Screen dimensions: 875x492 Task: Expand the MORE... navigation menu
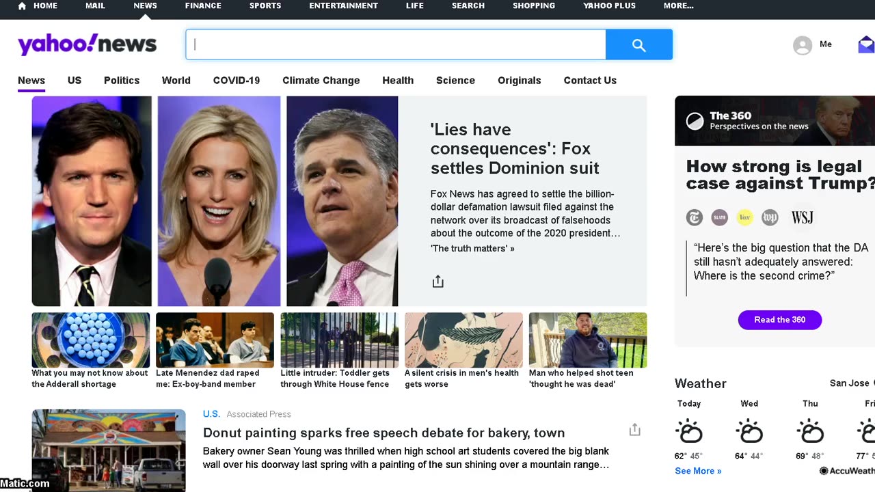click(679, 5)
